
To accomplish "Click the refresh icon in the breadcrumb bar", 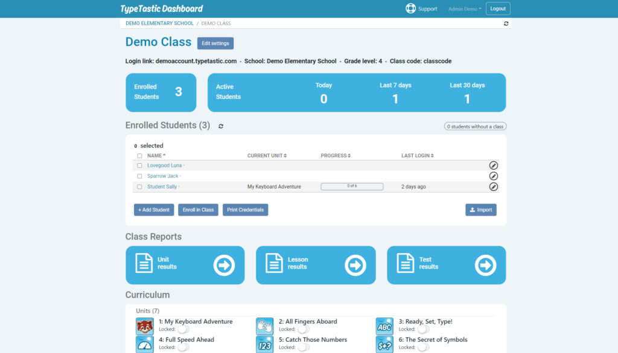I will [506, 23].
